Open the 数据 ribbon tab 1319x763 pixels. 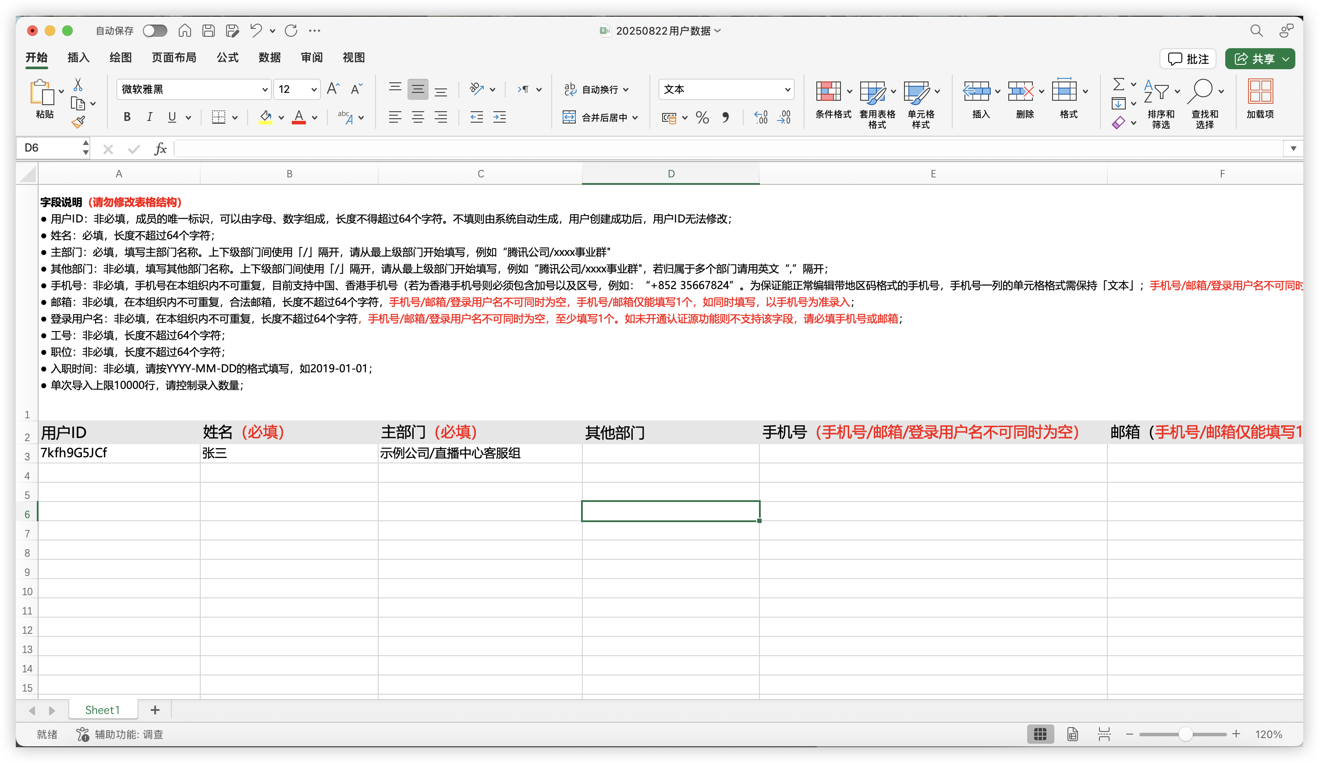(269, 57)
